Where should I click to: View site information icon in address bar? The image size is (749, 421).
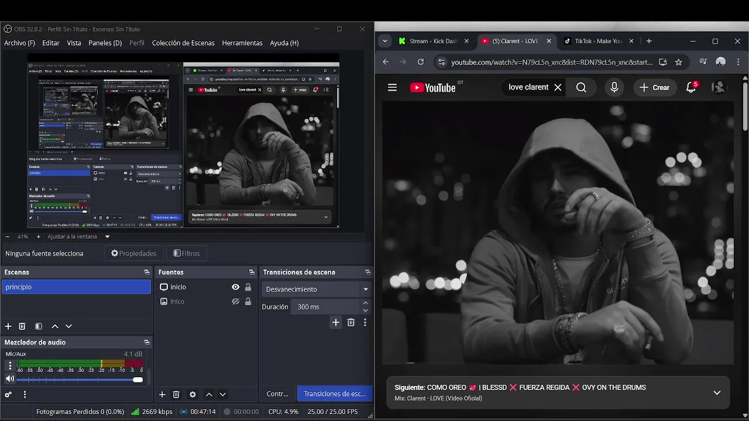tap(441, 62)
